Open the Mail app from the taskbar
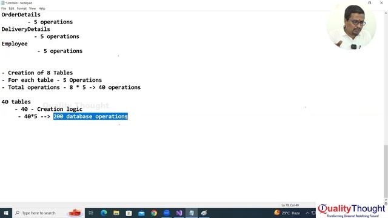388x218 pixels. click(141, 213)
